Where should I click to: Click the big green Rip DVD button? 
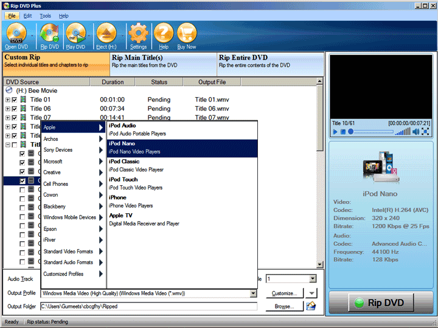[381, 302]
